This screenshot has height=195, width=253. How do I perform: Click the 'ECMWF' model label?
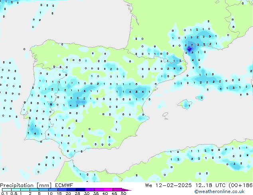64,185
